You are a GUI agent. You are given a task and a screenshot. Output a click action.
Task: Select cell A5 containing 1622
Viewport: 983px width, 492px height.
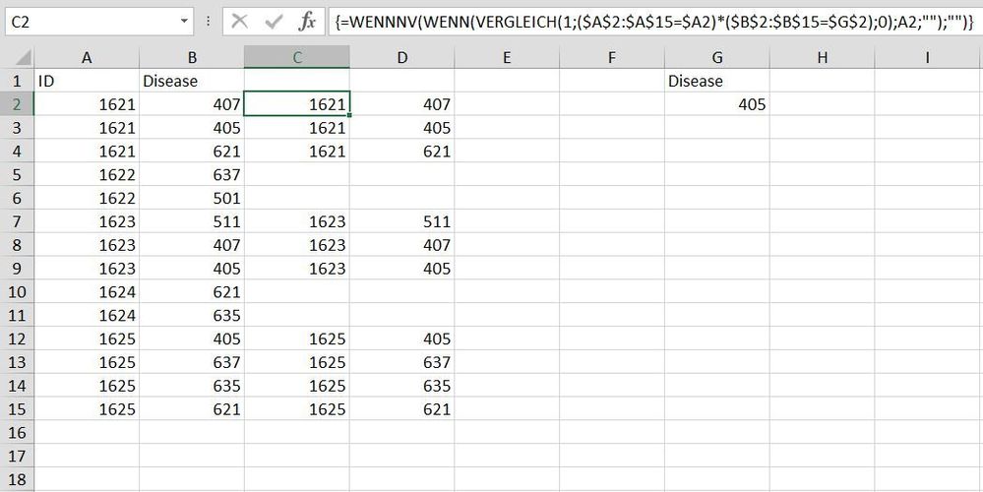pos(88,174)
